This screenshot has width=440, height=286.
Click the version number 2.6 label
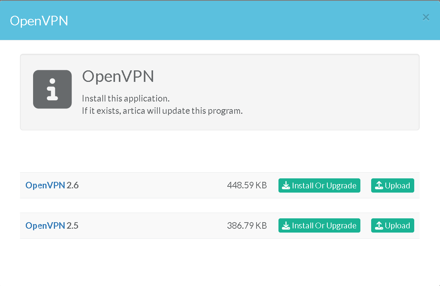pos(73,186)
